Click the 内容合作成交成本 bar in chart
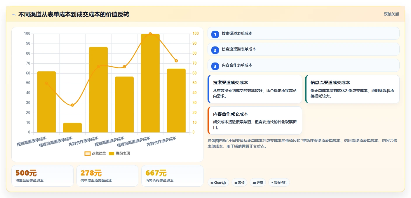This screenshot has height=198, width=411. 176,101
